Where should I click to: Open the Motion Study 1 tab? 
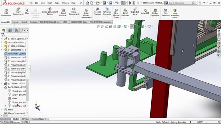pos(39,119)
